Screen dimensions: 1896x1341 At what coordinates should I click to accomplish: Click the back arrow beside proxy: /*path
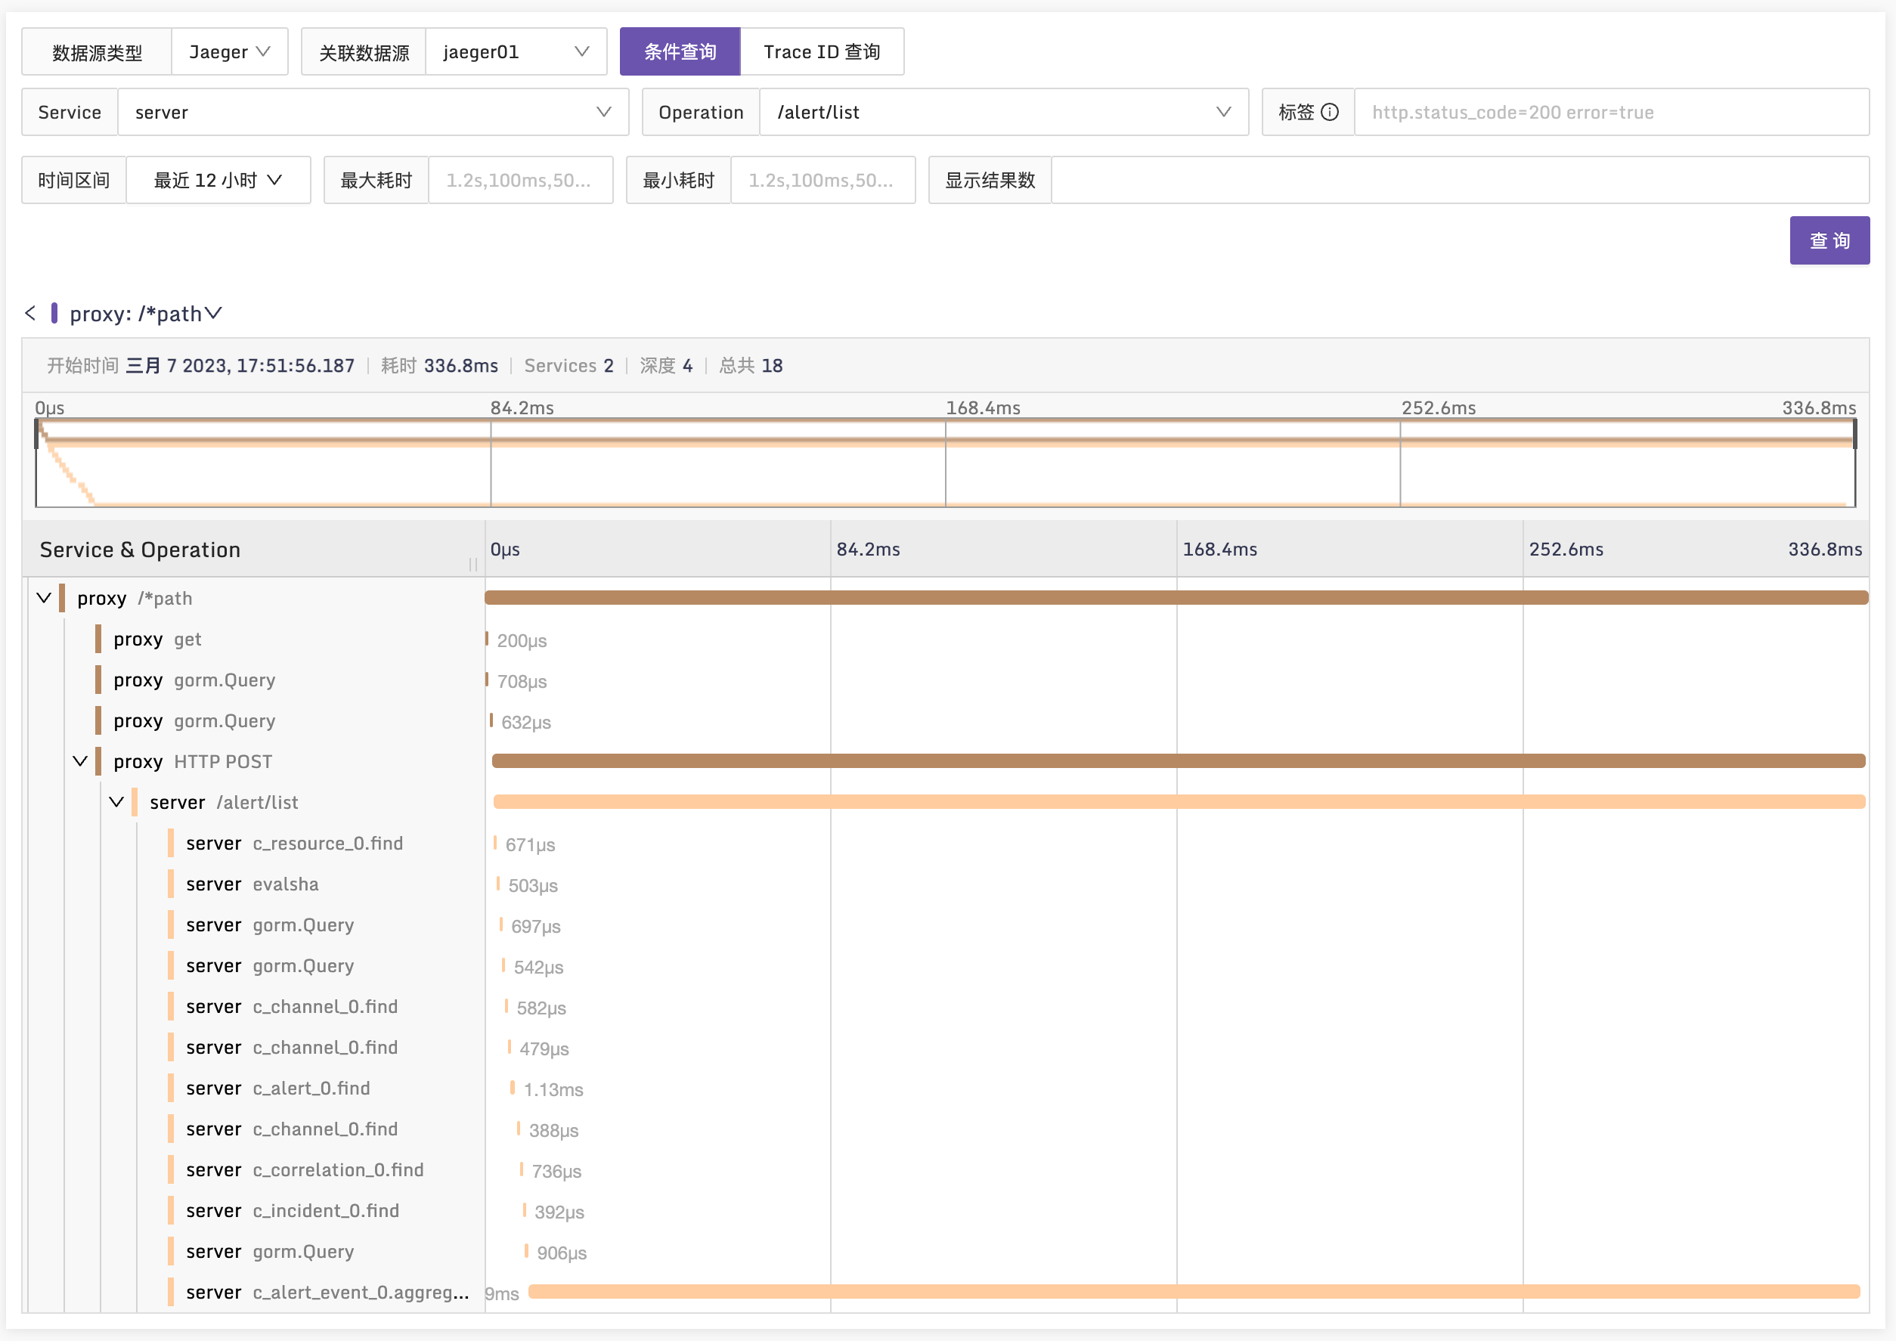[30, 313]
